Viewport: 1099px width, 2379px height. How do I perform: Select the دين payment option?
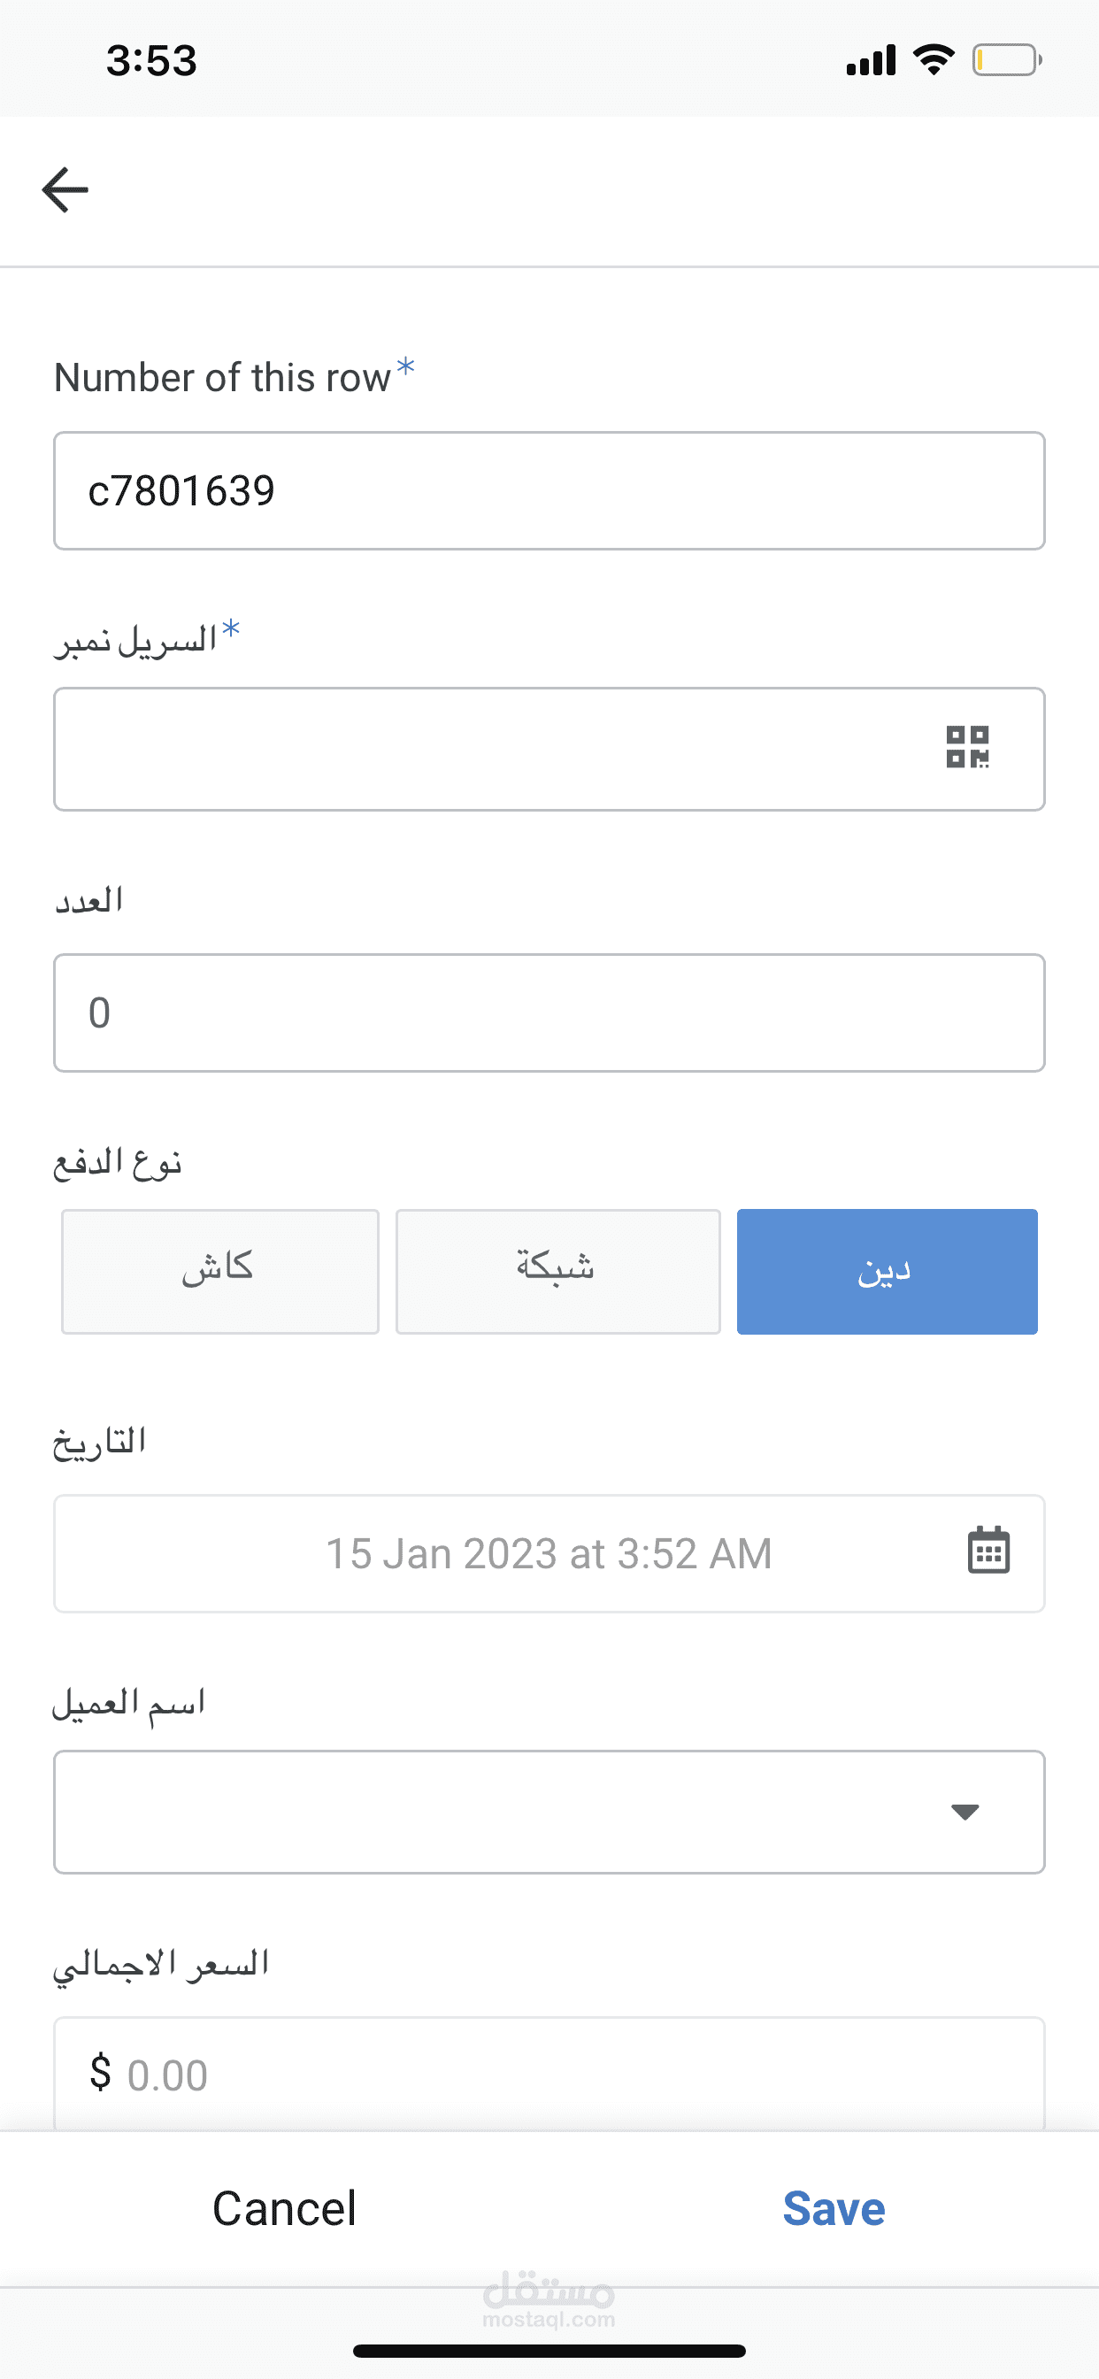[887, 1271]
